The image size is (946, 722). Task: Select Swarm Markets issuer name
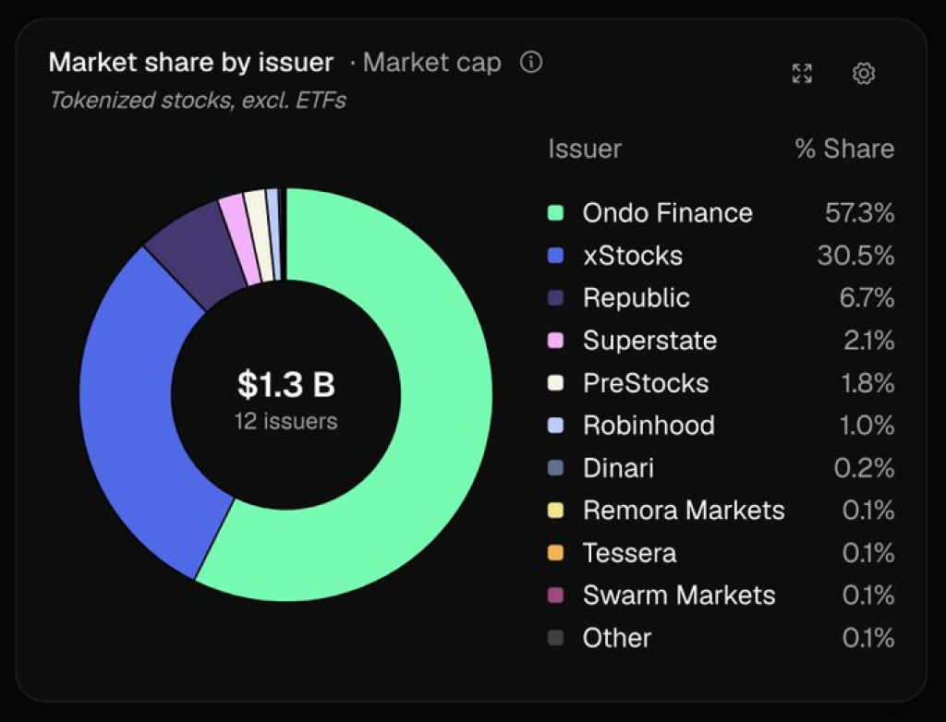pyautogui.click(x=679, y=596)
